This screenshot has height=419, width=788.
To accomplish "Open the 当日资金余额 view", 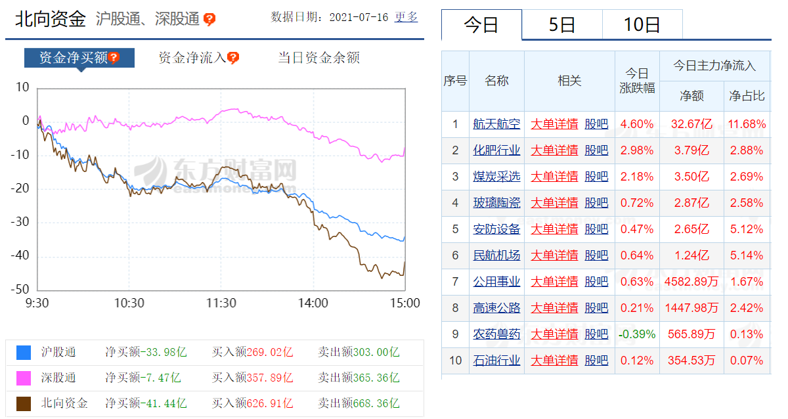I will click(320, 58).
